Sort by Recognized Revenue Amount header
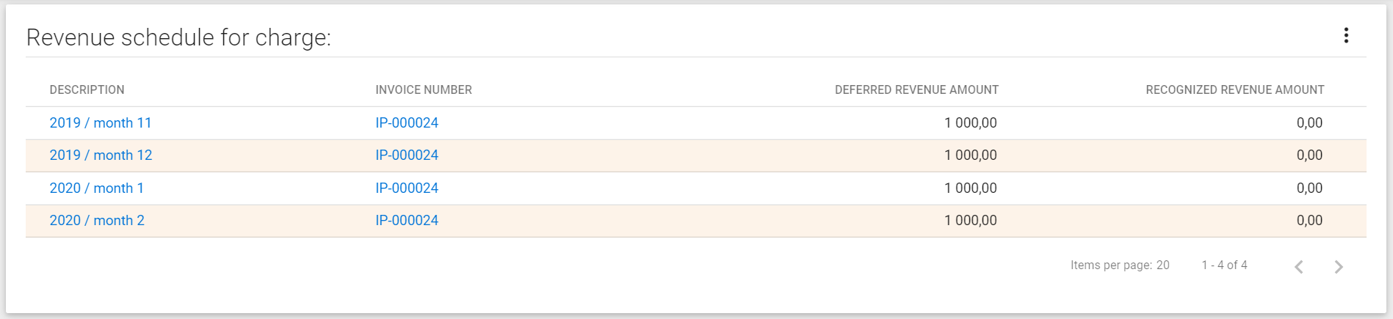The image size is (1393, 319). (1235, 89)
